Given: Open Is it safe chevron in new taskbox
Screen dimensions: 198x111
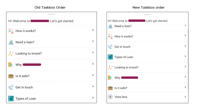Looking at the screenshot, I should (x=185, y=87).
